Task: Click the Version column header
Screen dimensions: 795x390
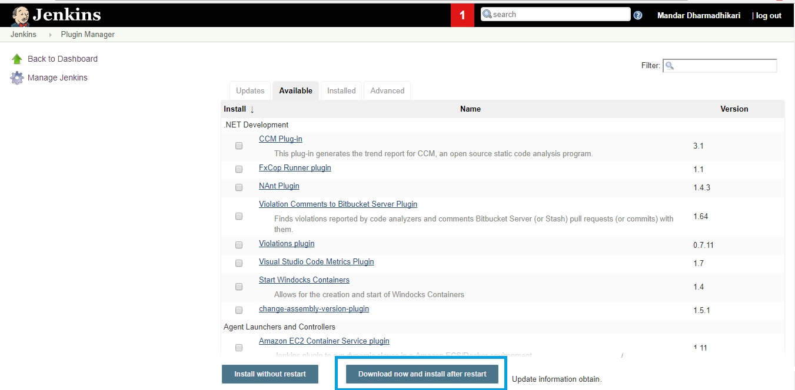Action: (x=734, y=109)
